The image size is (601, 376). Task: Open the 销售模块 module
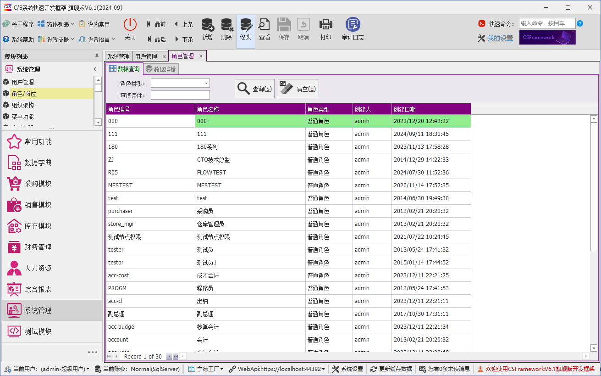tap(52, 205)
